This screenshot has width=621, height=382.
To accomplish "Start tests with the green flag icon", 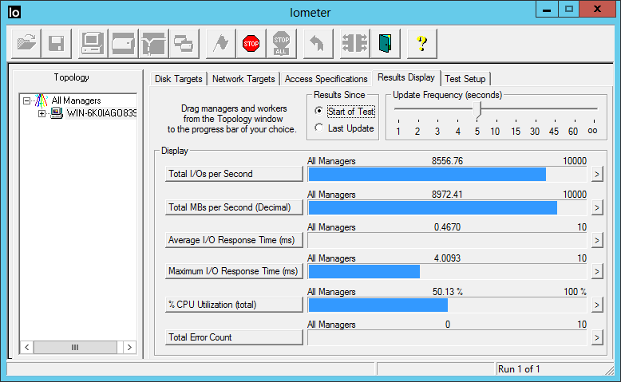I will click(220, 44).
